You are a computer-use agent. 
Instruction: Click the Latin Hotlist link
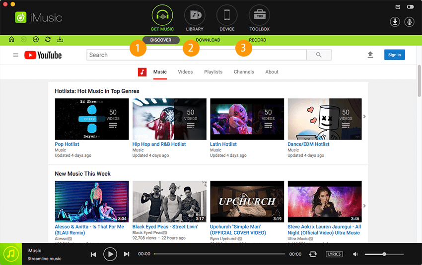[x=223, y=144]
